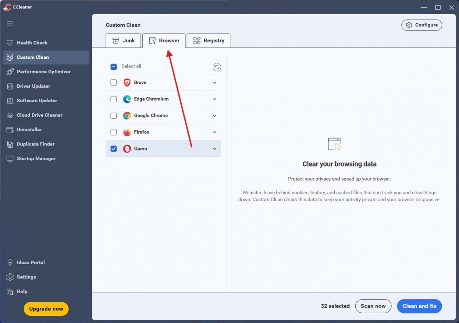Click the Health Check heart icon
The width and height of the screenshot is (459, 323).
click(10, 43)
